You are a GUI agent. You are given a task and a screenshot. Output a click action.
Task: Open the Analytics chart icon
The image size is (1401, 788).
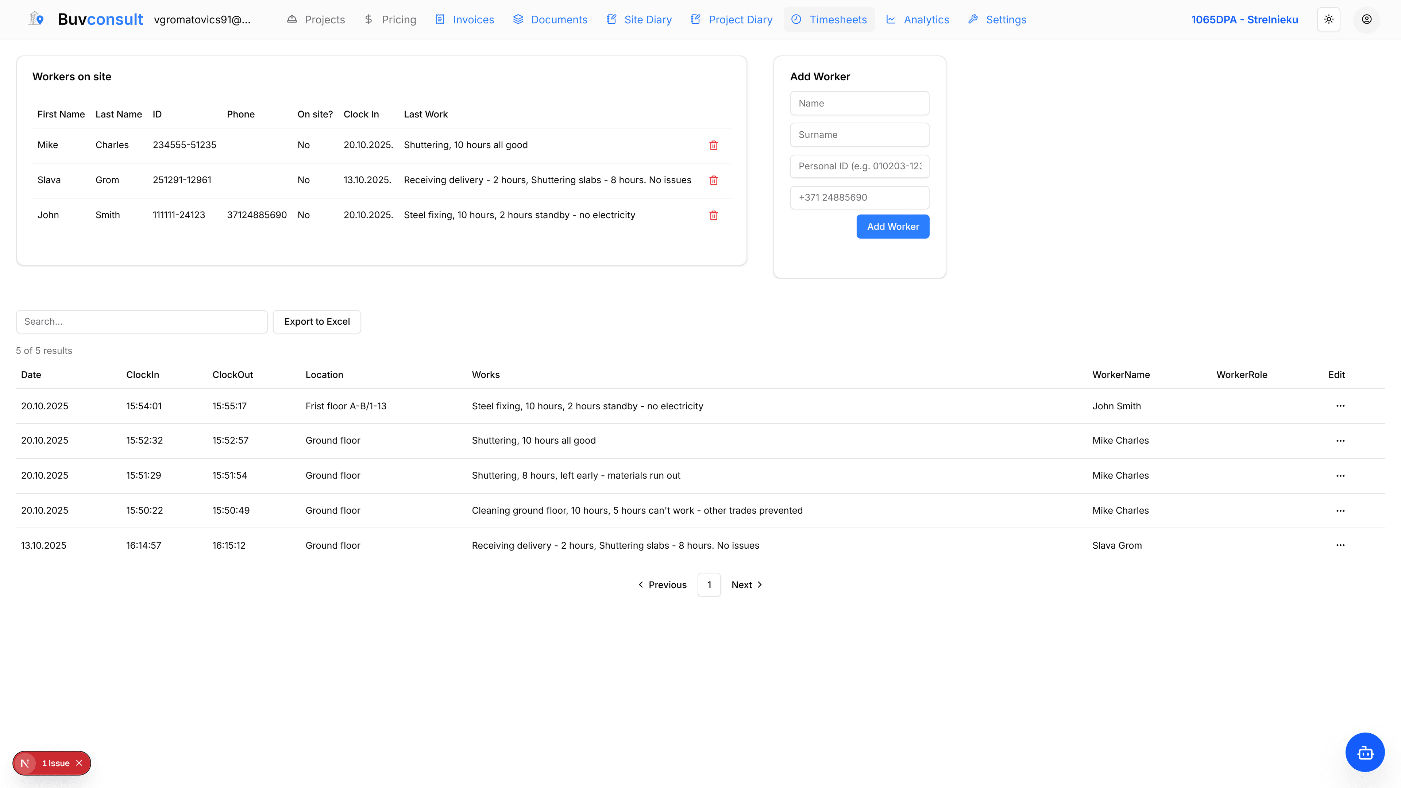tap(891, 19)
